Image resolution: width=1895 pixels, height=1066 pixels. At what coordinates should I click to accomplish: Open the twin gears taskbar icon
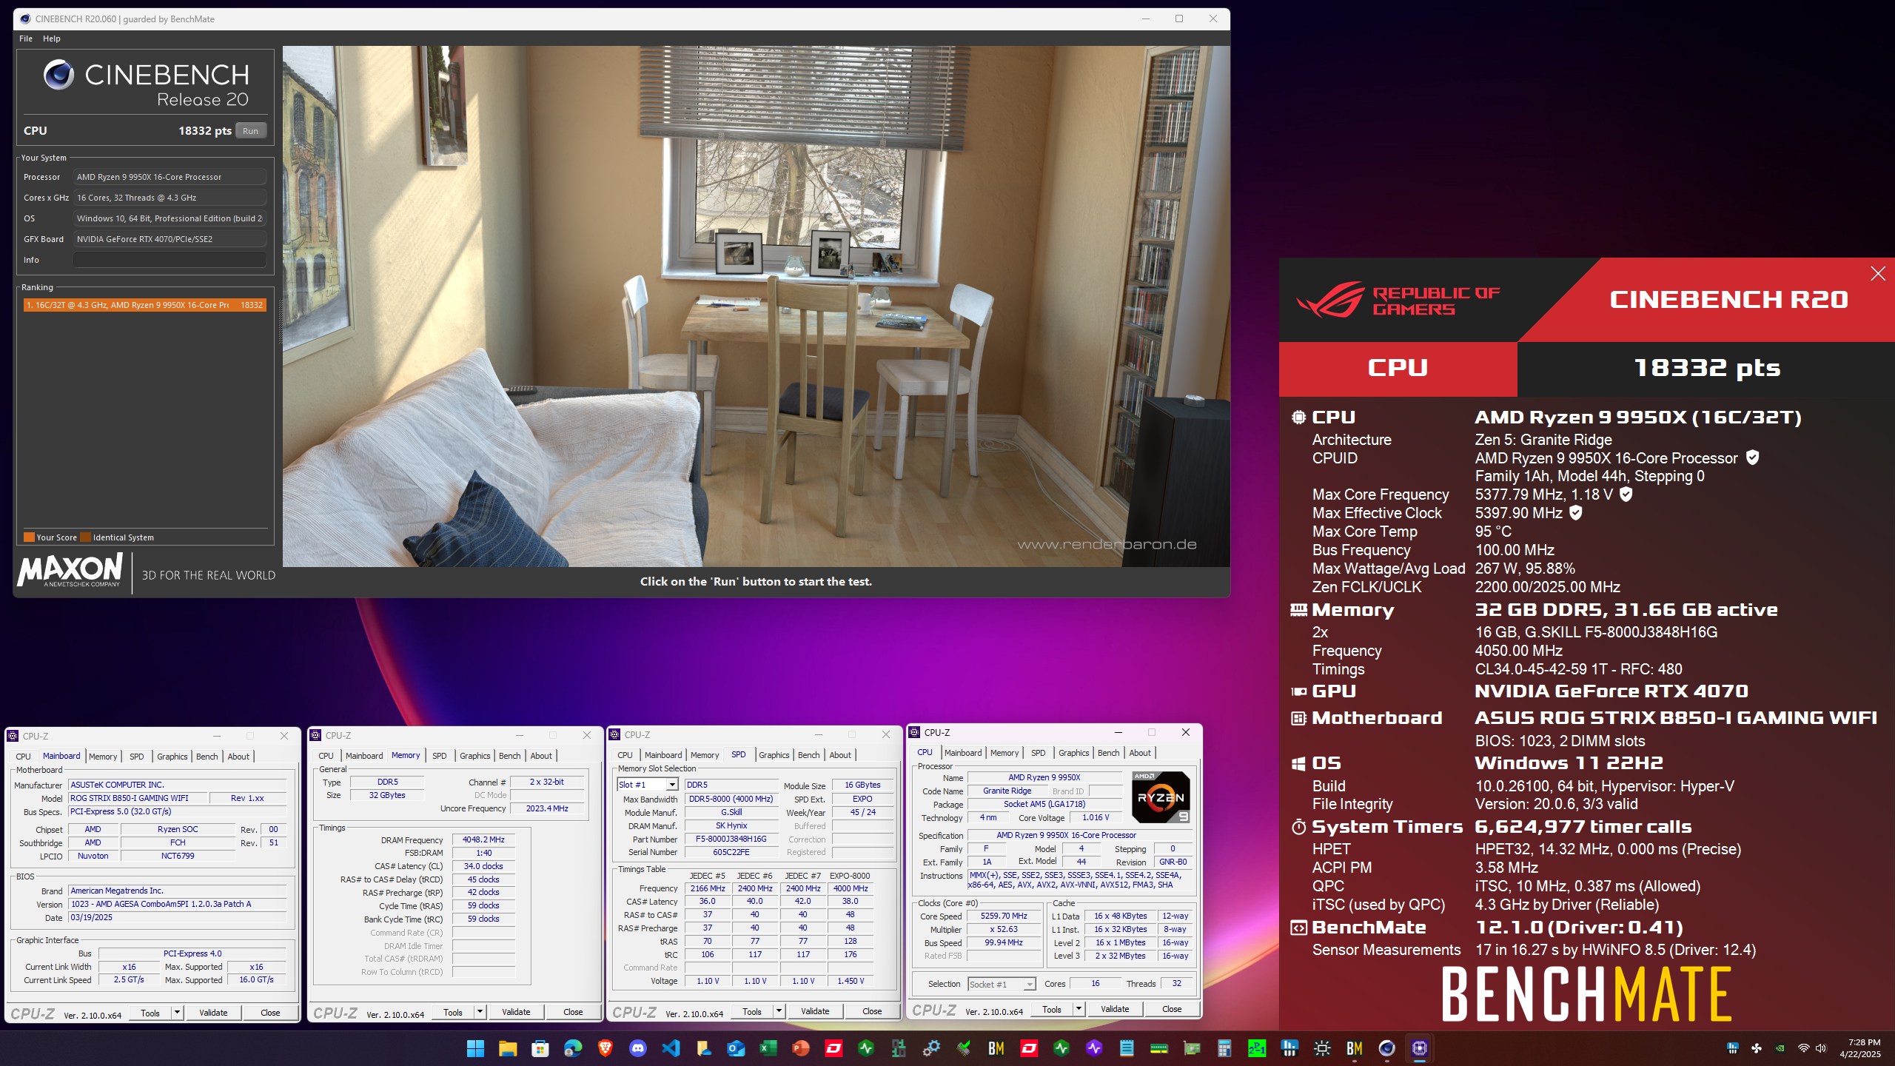[931, 1048]
